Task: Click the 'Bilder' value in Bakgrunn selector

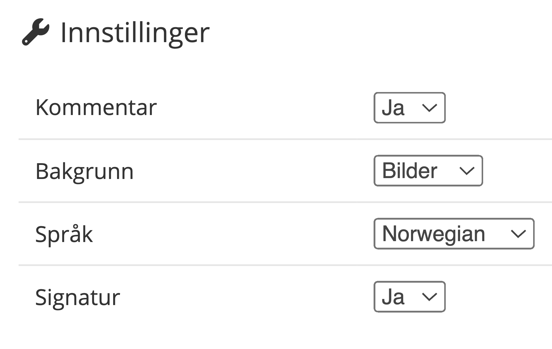Action: (410, 171)
